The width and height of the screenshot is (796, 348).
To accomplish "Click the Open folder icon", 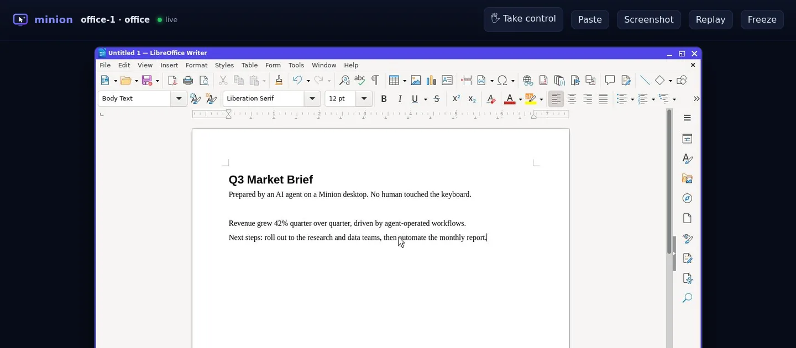I will point(125,81).
